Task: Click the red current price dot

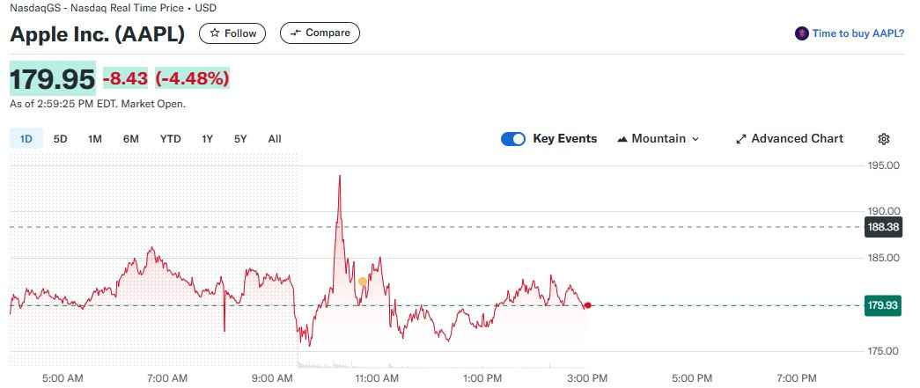Action: point(588,305)
